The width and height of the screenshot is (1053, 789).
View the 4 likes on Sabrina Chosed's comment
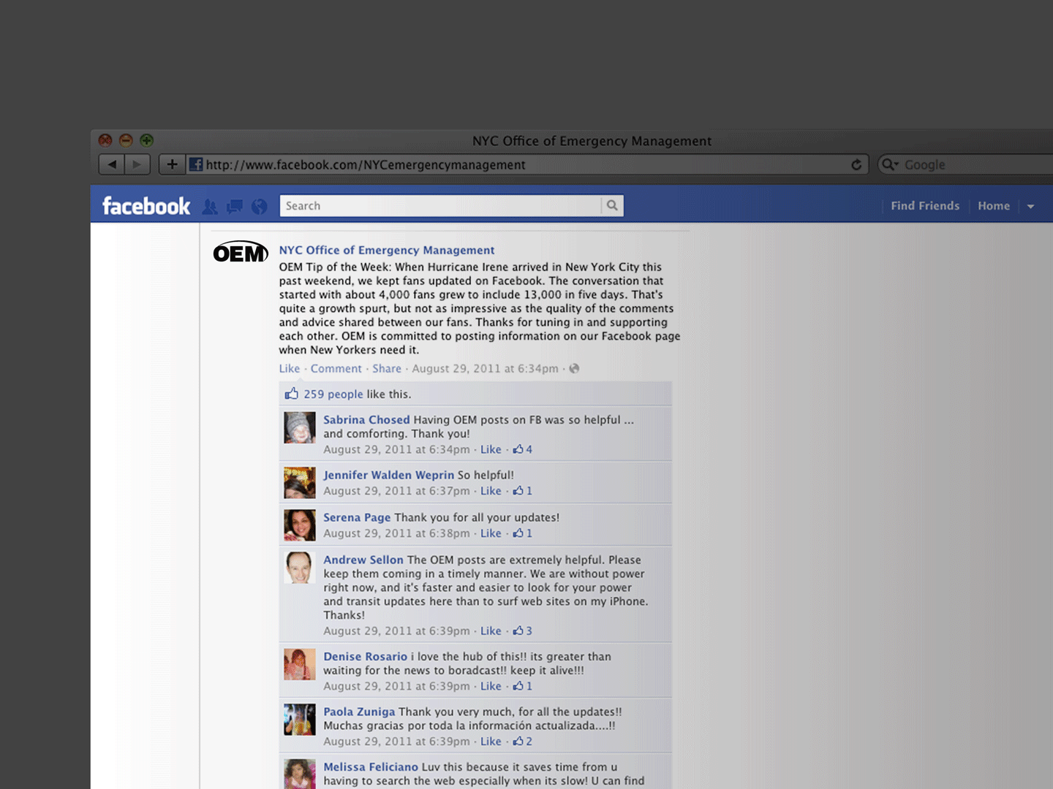pos(523,450)
